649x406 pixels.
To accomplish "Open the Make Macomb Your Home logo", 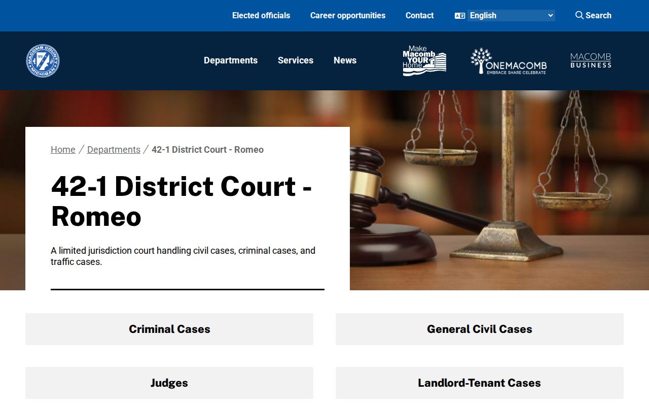I will pos(424,61).
